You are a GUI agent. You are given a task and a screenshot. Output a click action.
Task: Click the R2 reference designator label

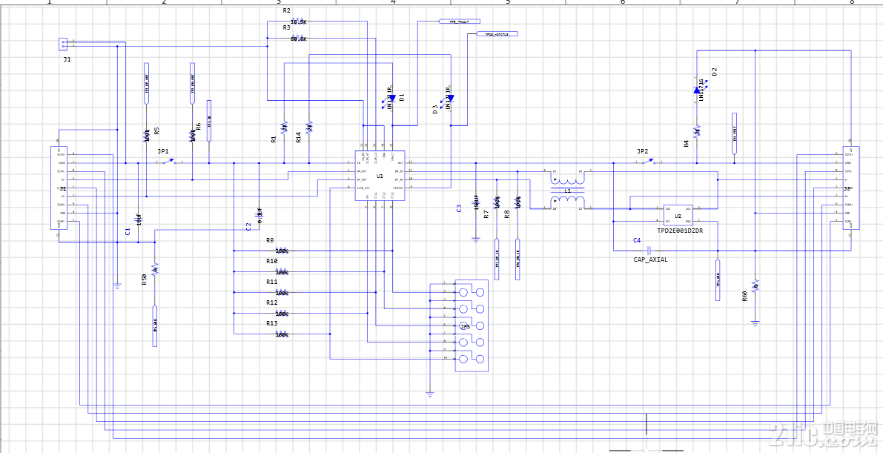[x=287, y=10]
